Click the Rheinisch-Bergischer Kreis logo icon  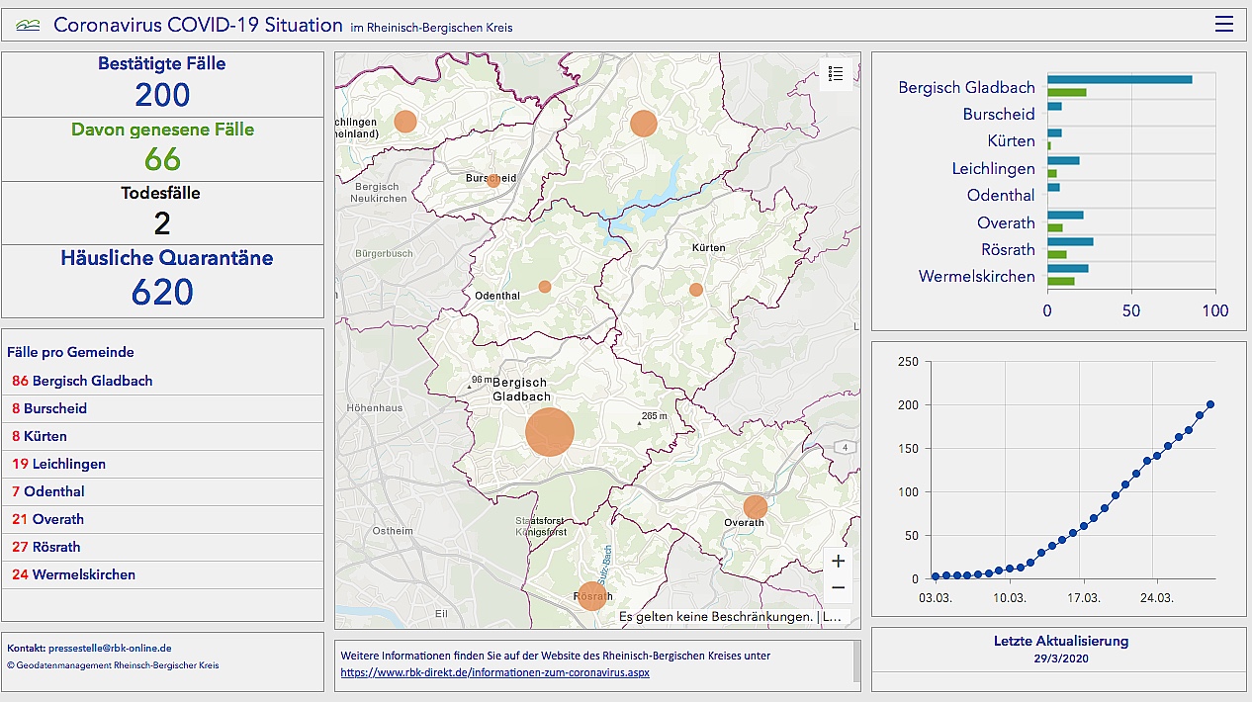(29, 26)
